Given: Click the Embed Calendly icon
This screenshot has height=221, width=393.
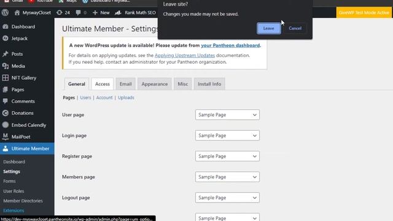Looking at the screenshot, I should pos(6,125).
